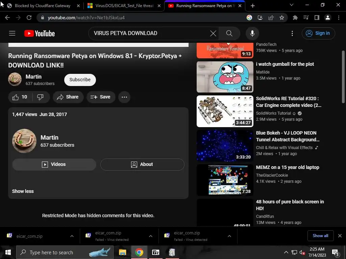Click the magnifier search button

(229, 33)
